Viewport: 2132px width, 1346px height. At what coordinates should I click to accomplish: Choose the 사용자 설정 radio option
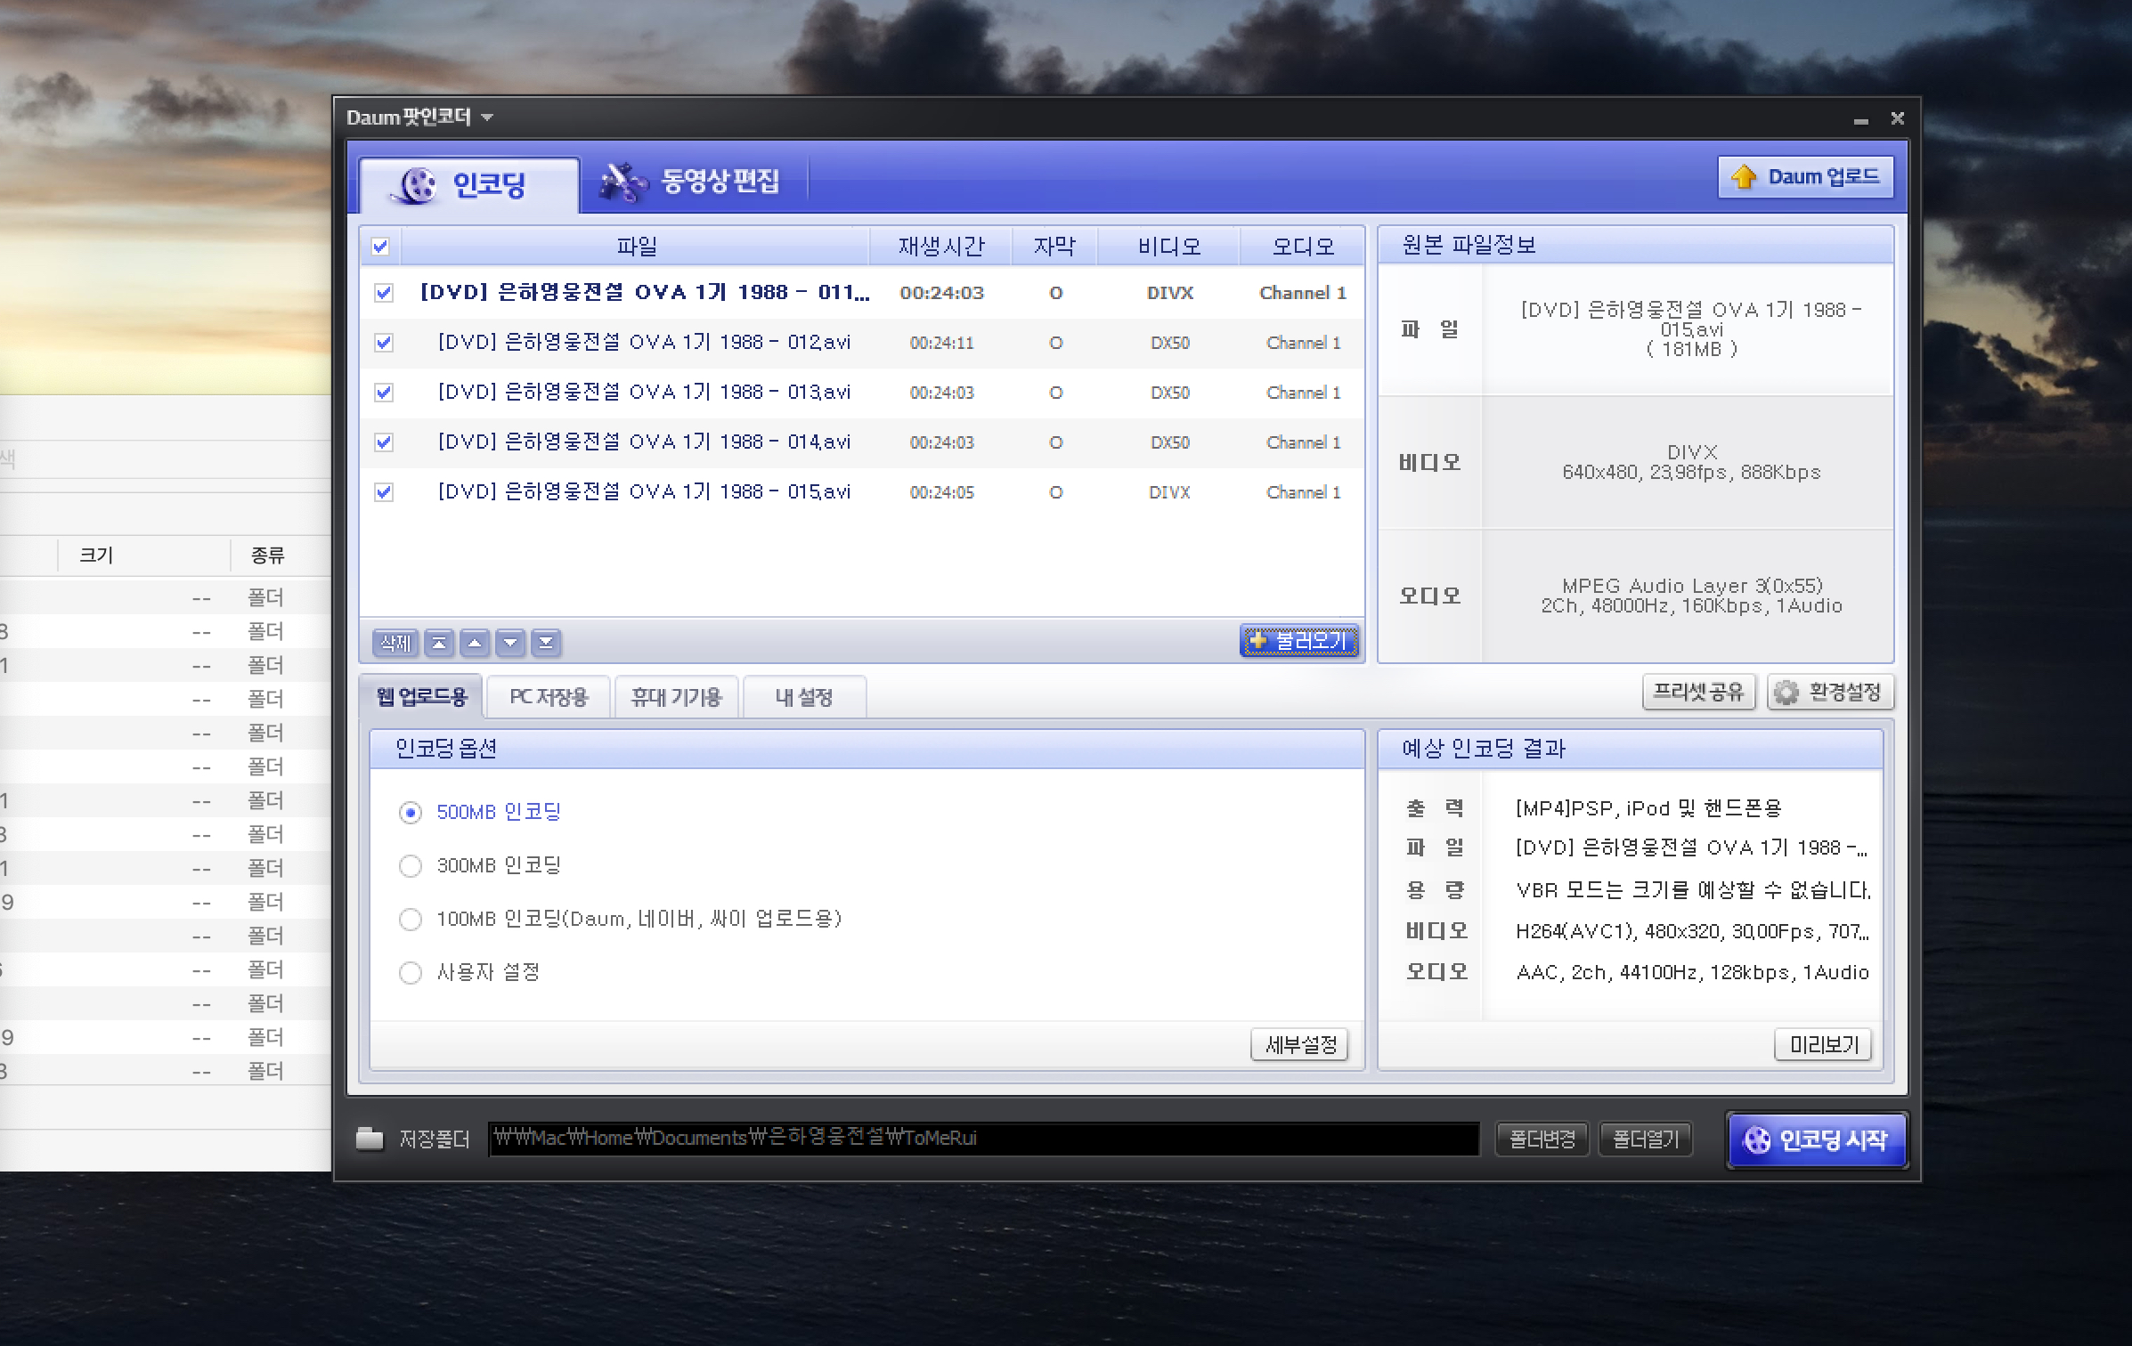411,973
